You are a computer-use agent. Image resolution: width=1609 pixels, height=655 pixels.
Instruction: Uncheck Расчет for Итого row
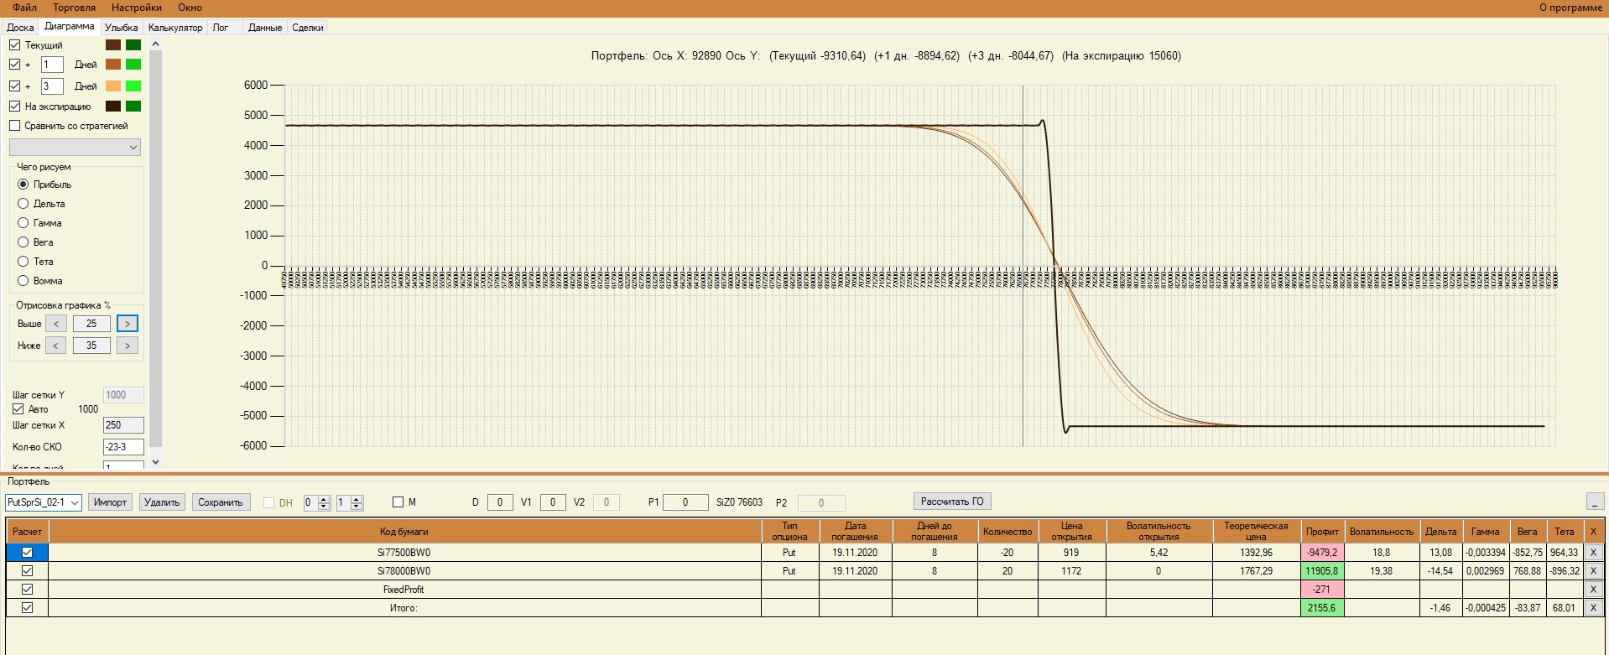[28, 608]
